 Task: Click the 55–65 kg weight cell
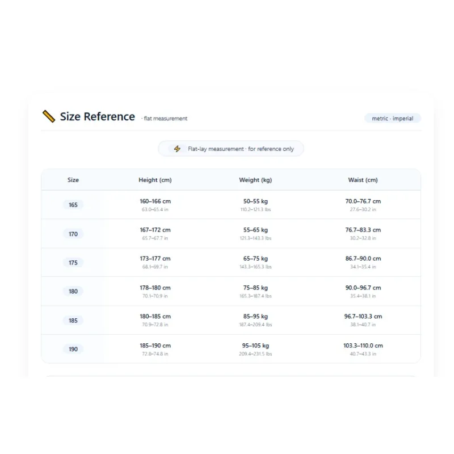coord(255,233)
